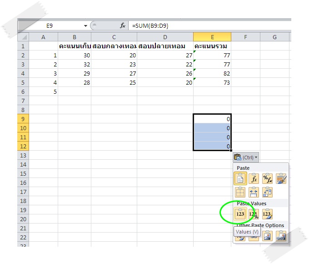Click cell D4 containing 26

click(165, 73)
